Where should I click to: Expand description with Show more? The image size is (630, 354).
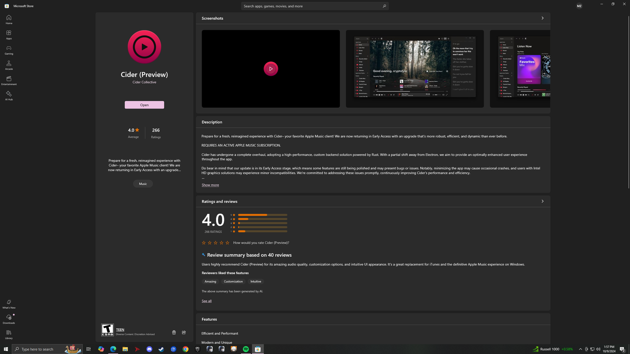tap(210, 185)
